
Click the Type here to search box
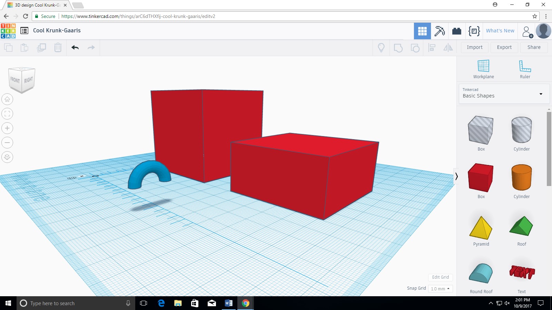(76, 303)
